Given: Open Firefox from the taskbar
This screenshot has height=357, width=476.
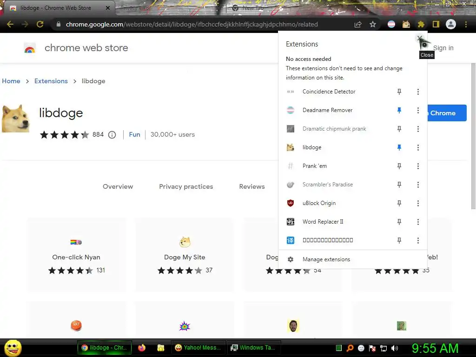Looking at the screenshot, I should pos(142,348).
